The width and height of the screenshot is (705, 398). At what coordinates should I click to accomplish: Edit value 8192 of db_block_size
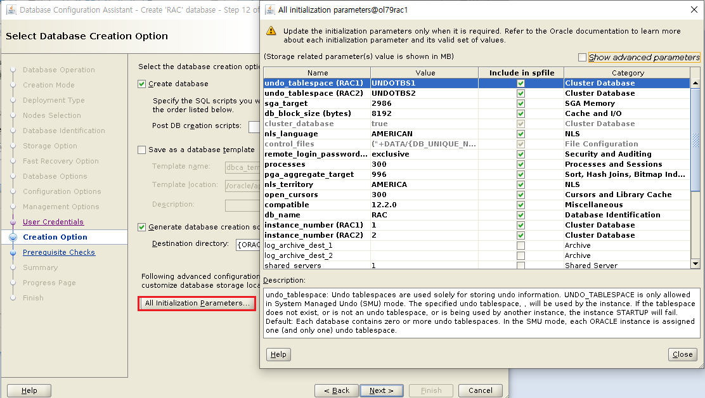tap(424, 113)
